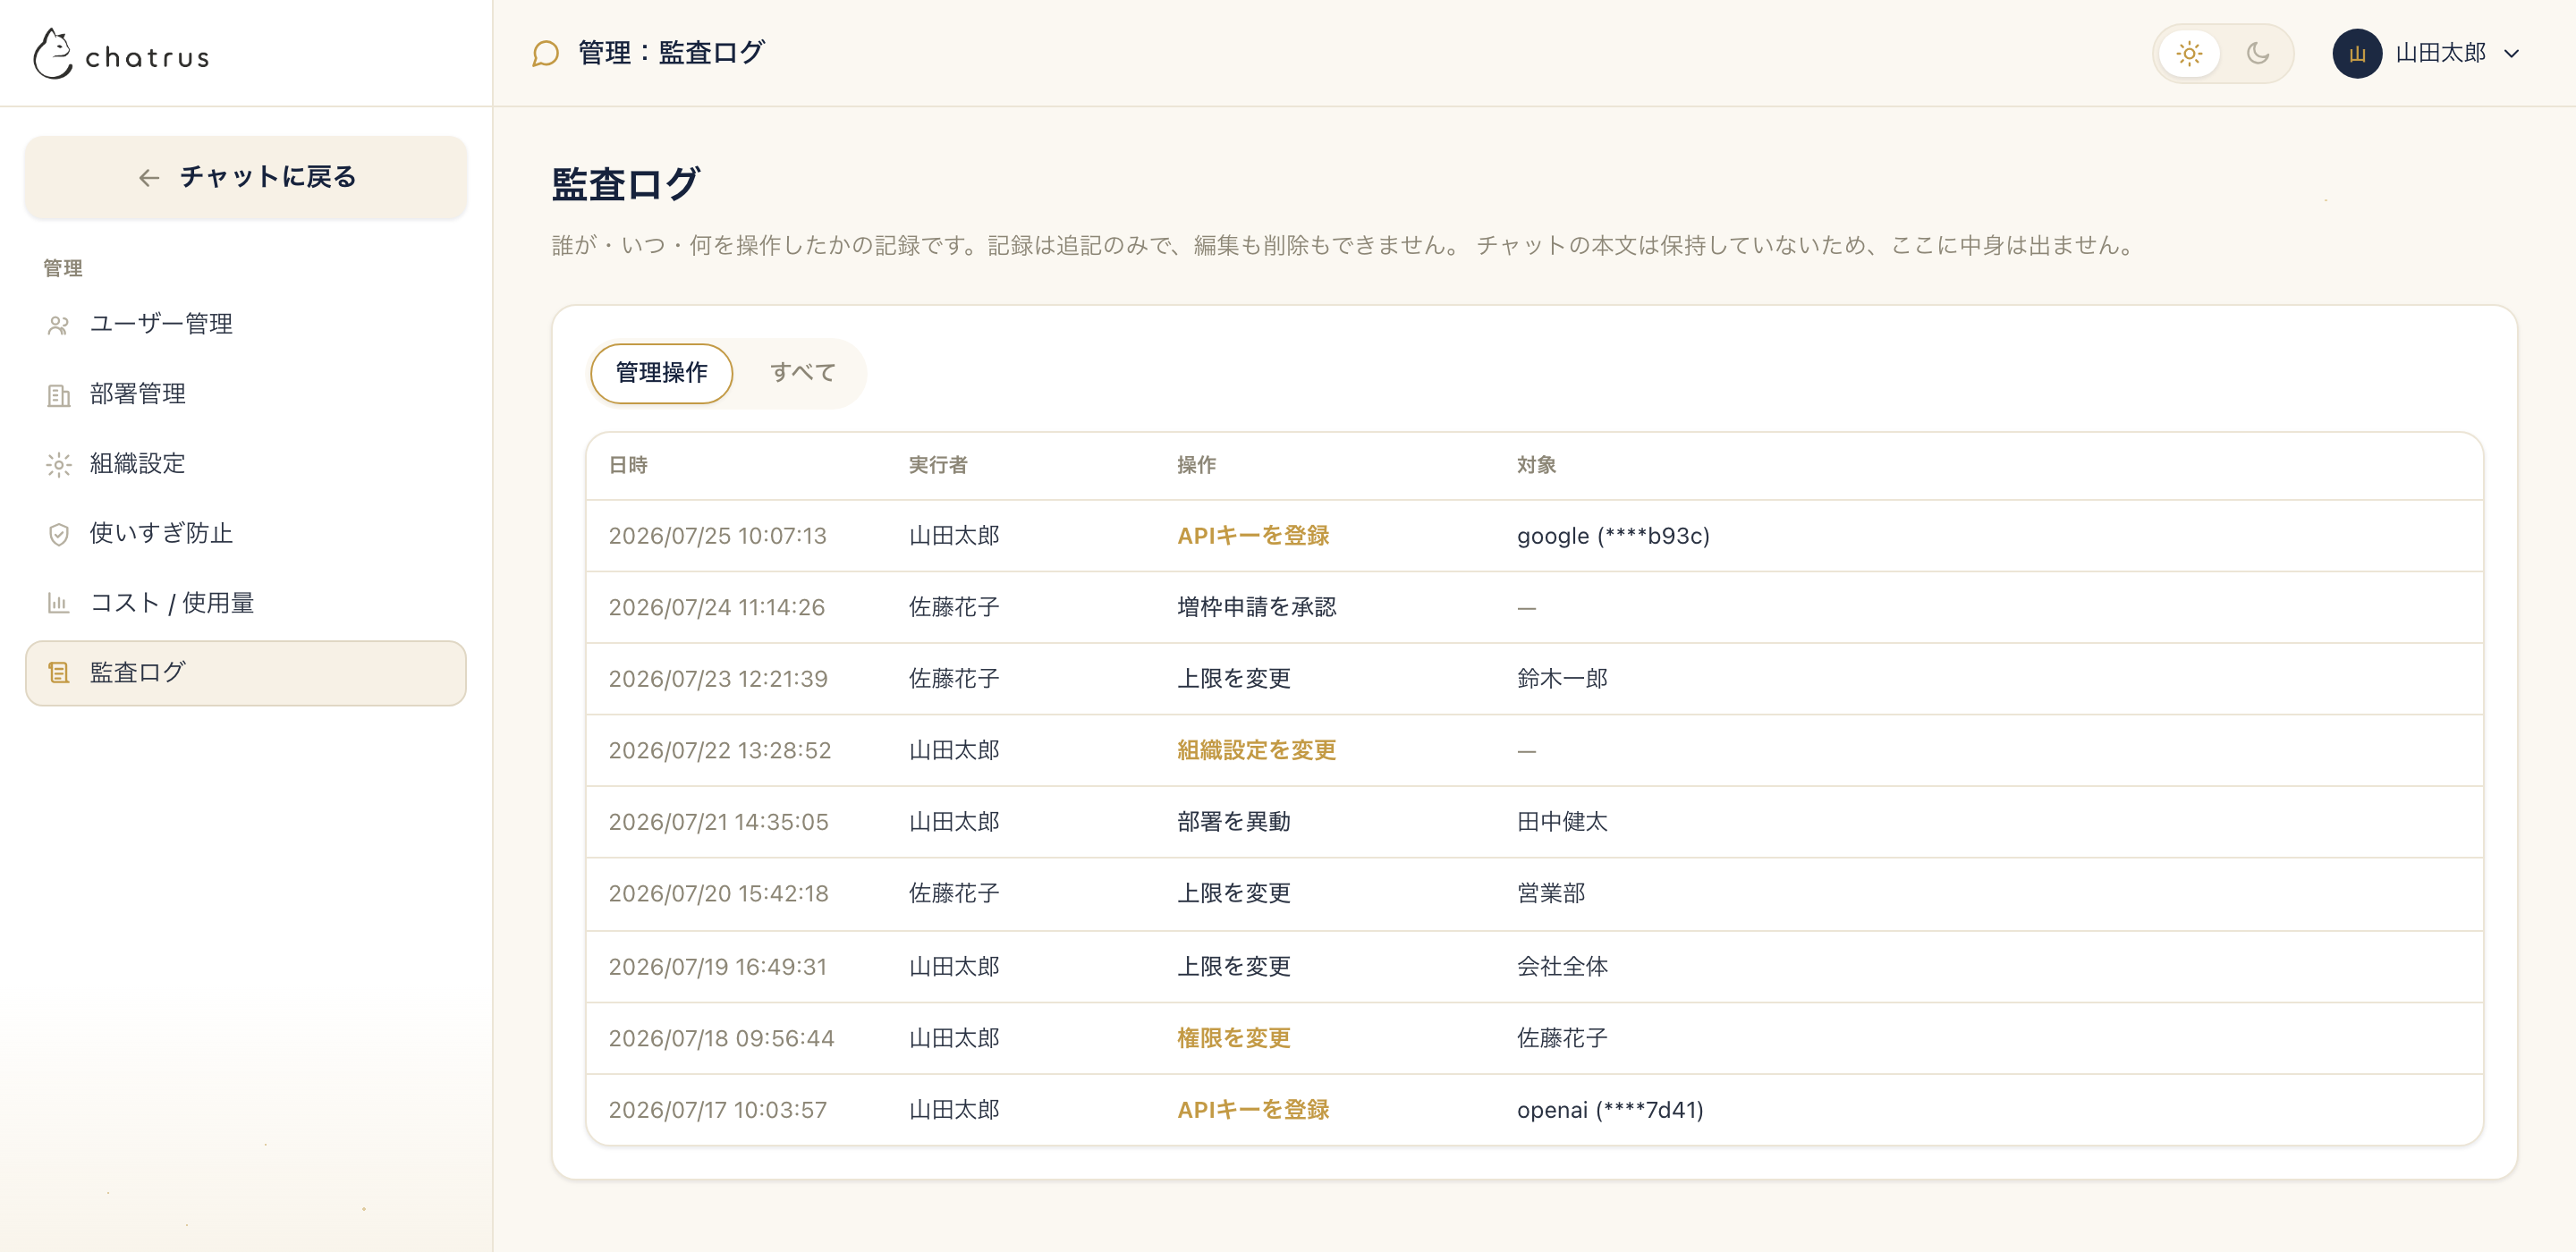The height and width of the screenshot is (1252, 2576).
Task: Click openai (****7d41) target cell
Action: pyautogui.click(x=1610, y=1110)
